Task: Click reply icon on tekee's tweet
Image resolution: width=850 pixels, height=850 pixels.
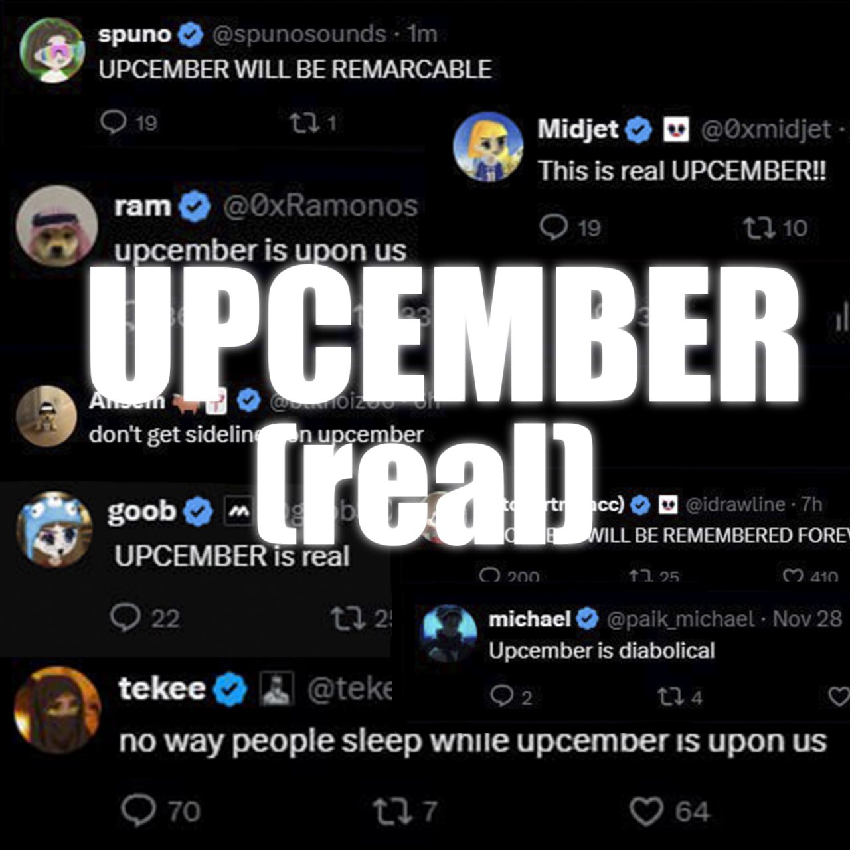Action: pos(139,811)
